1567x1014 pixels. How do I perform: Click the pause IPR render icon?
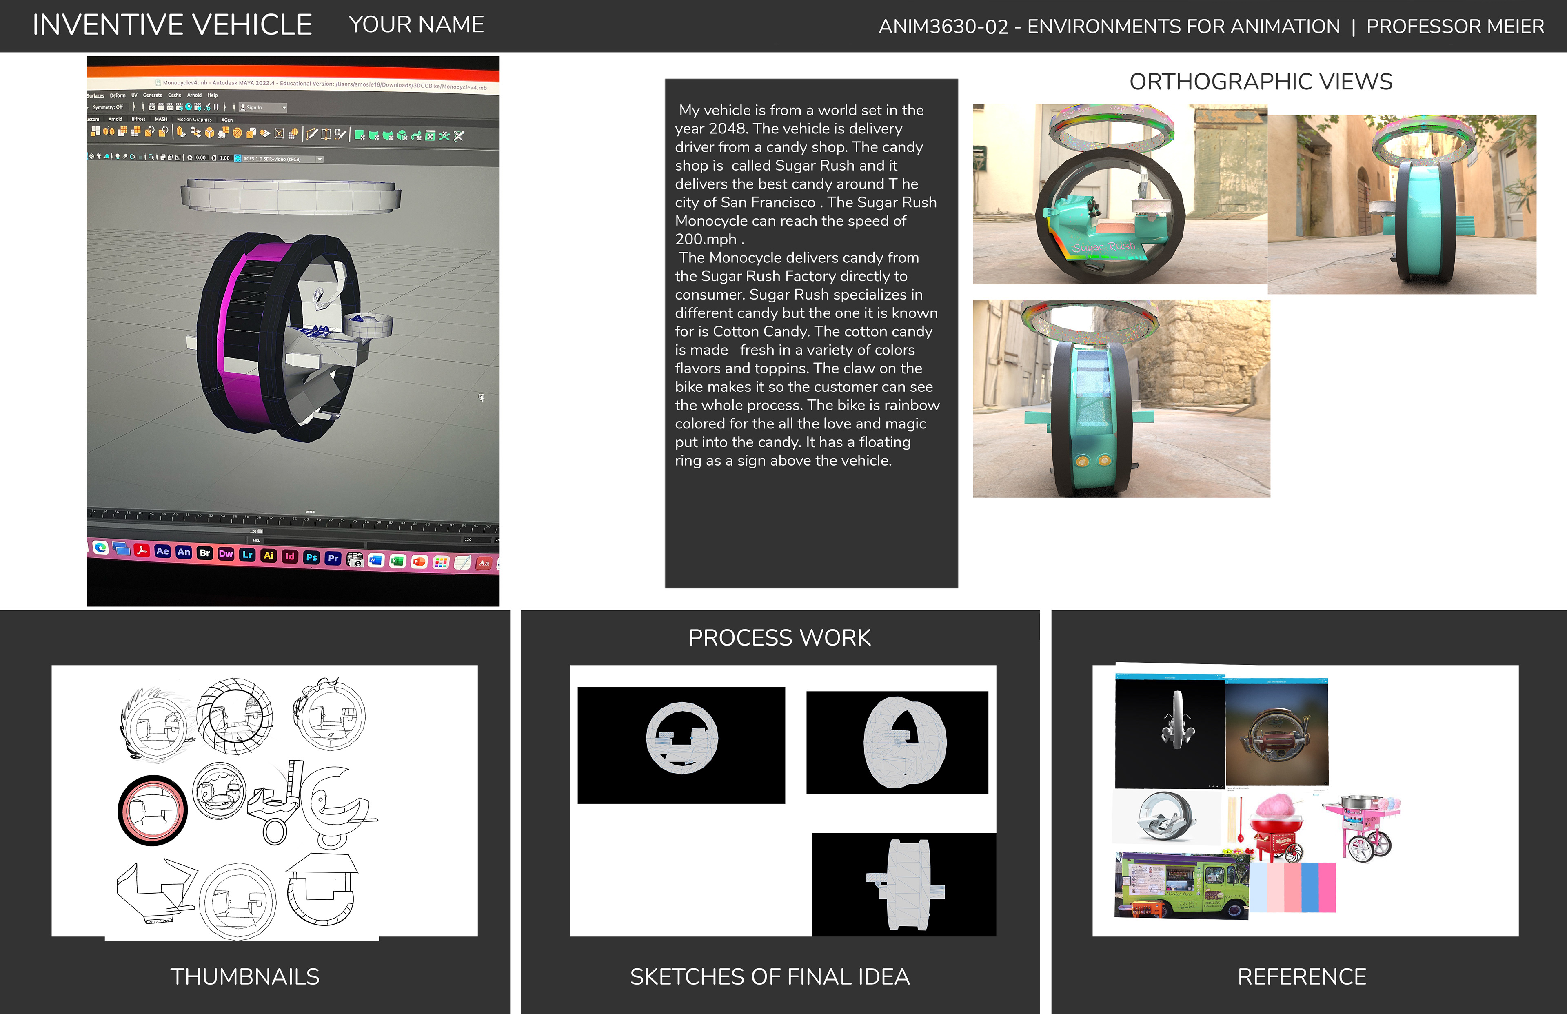tap(216, 107)
